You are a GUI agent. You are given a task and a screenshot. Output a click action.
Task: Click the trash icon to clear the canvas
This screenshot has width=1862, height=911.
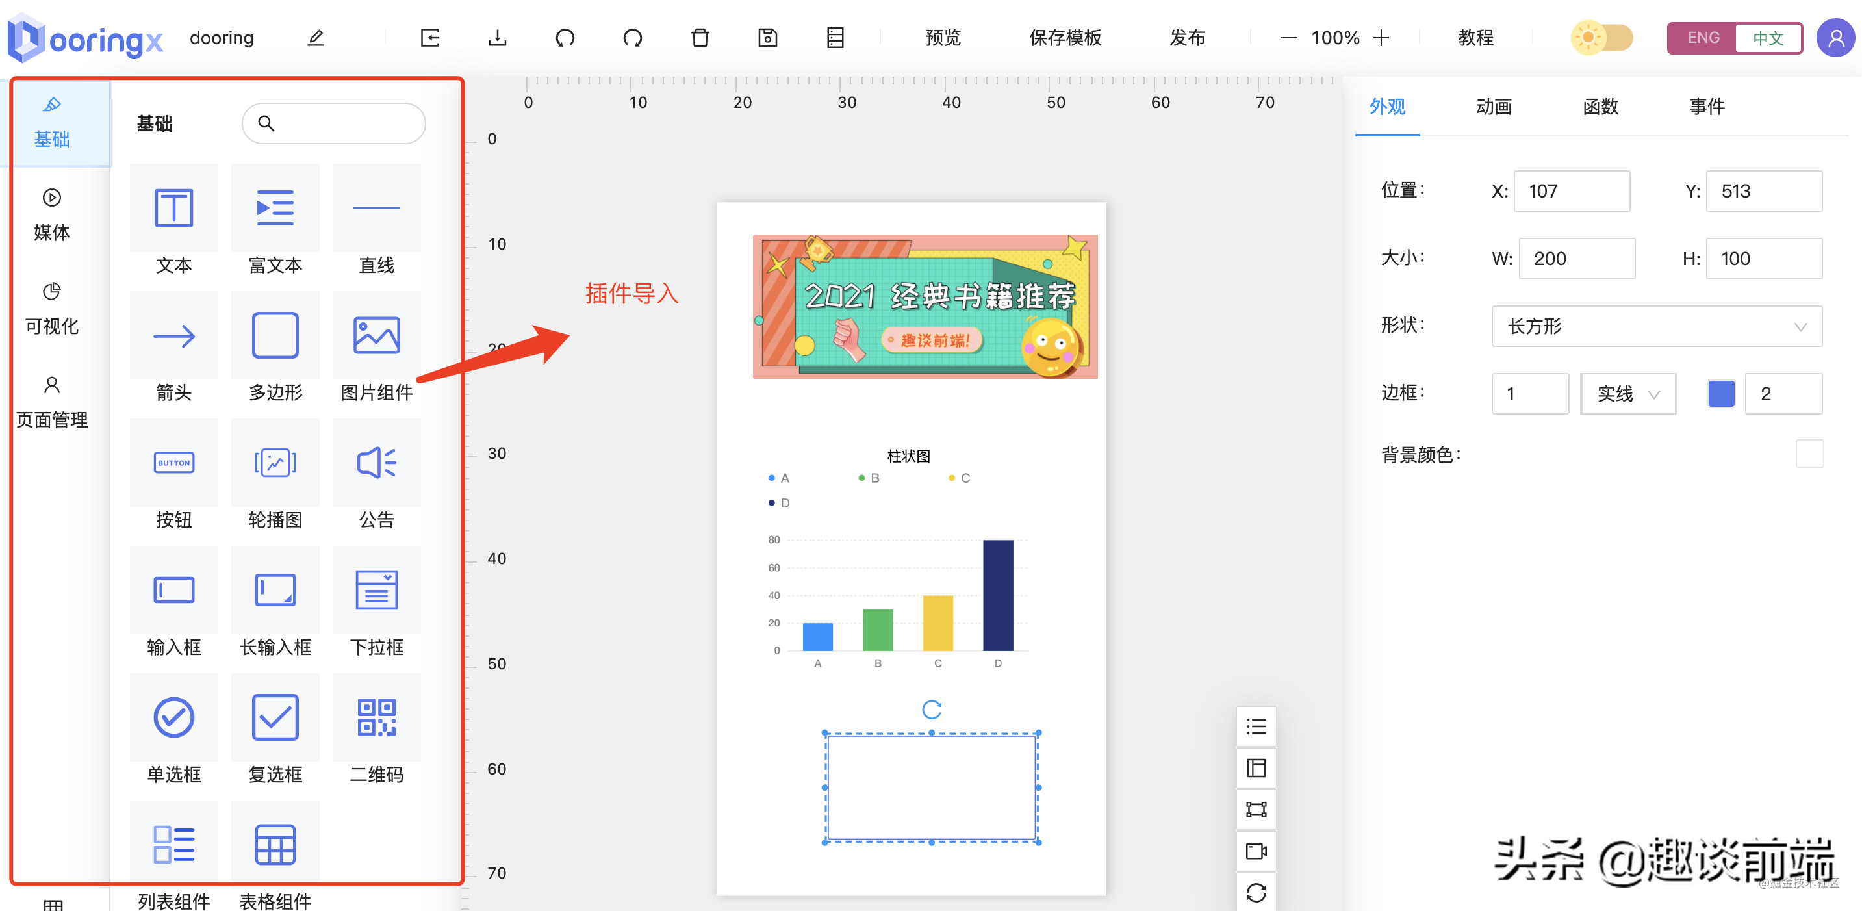click(700, 38)
